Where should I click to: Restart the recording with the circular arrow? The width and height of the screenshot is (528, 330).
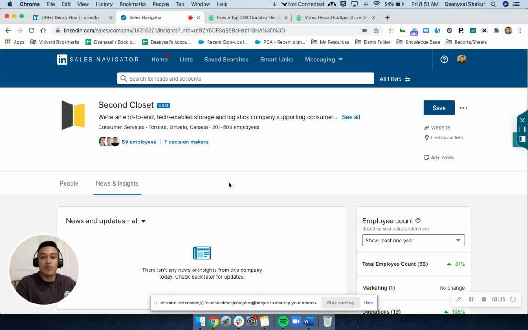pyautogui.click(x=513, y=299)
